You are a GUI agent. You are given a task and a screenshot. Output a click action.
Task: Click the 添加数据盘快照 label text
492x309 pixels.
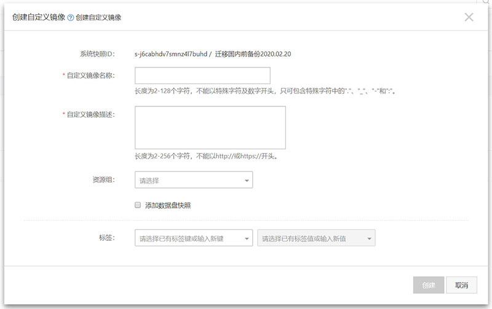pos(168,206)
